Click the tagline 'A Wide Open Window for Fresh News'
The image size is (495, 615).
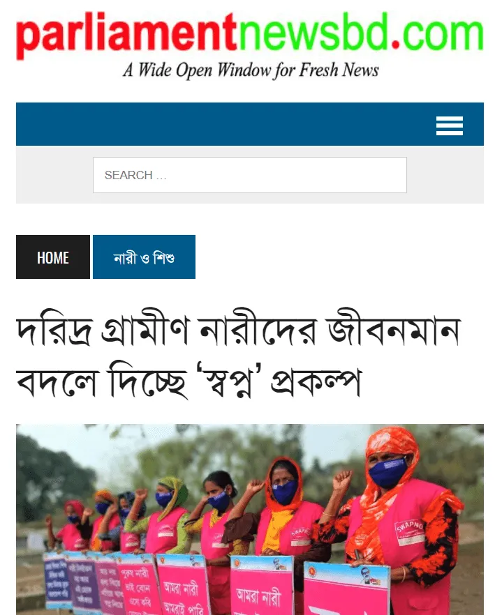[x=251, y=70]
